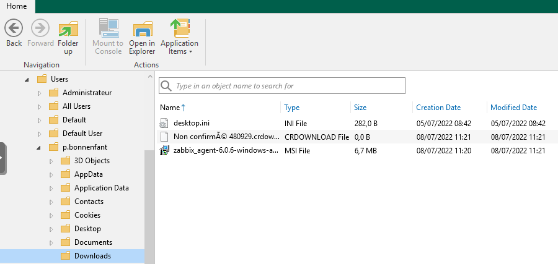Click the 6,7 MB size cell

(x=365, y=151)
